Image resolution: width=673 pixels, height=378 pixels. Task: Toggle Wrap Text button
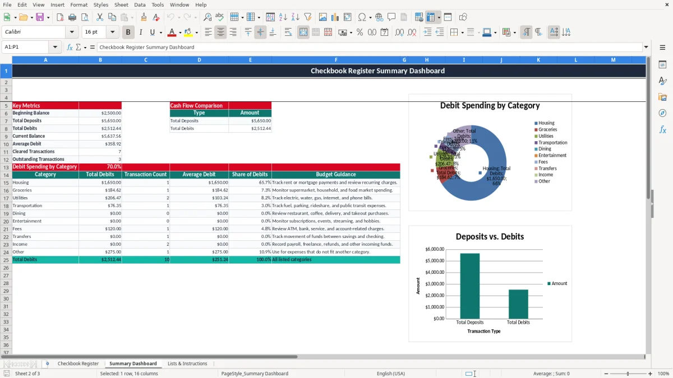pyautogui.click(x=288, y=32)
